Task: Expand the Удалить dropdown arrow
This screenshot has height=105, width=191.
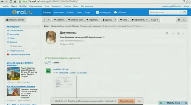Action: point(115,19)
